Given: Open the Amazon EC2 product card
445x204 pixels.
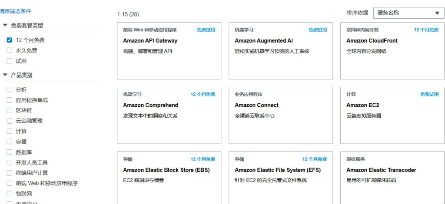Looking at the screenshot, I should point(392,115).
